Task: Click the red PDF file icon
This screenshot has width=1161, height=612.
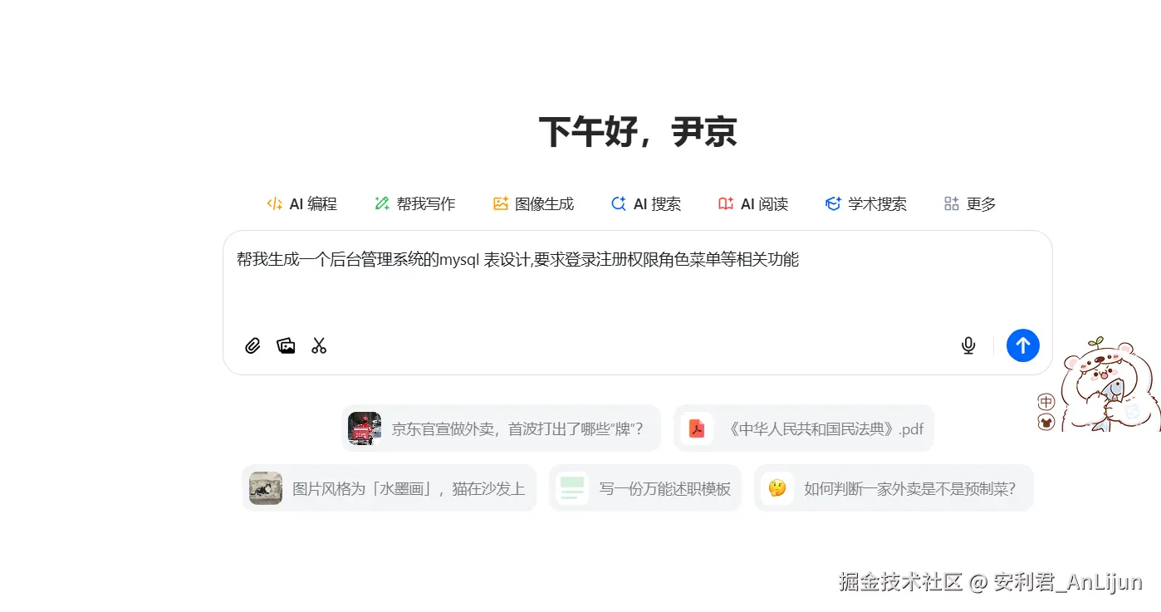Action: 697,428
